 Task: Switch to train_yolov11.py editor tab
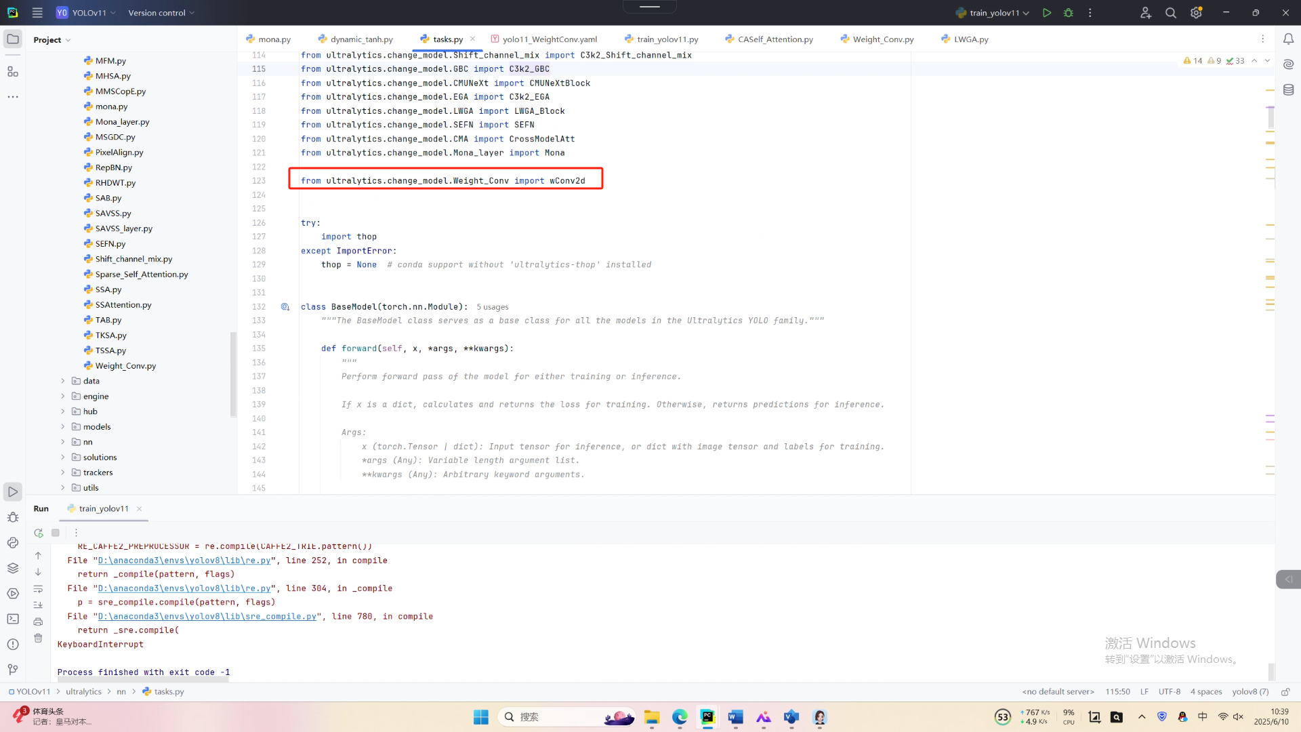point(667,39)
